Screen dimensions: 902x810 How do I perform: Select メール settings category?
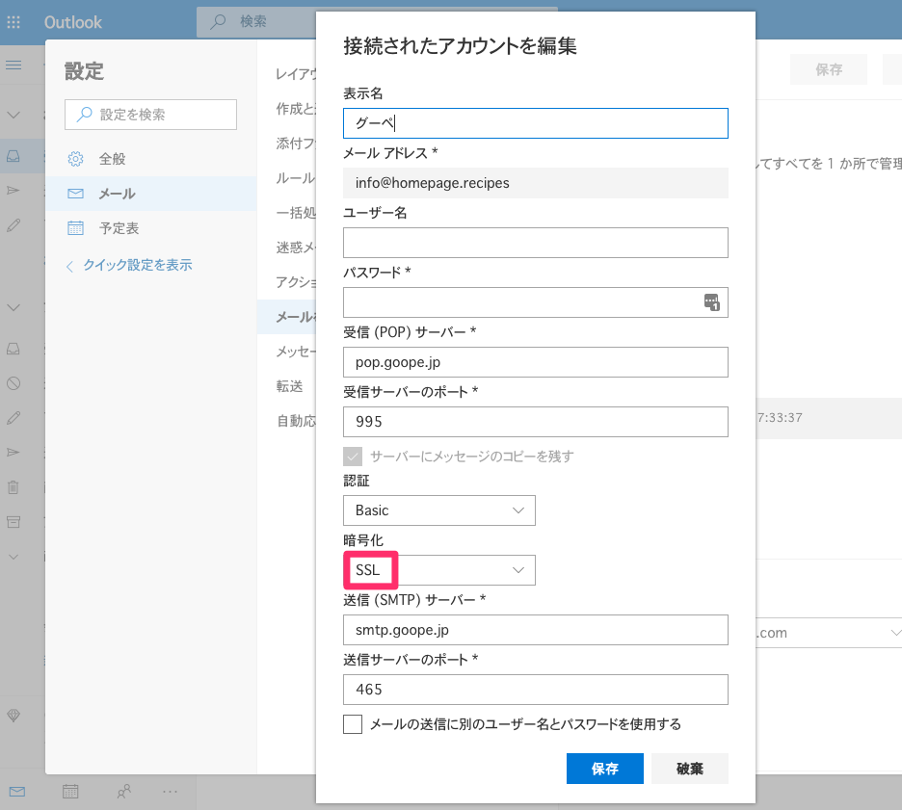[x=150, y=194]
